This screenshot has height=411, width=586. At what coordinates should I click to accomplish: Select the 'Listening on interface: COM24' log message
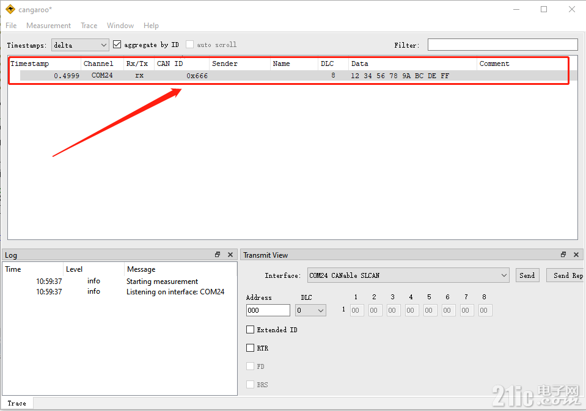point(175,292)
